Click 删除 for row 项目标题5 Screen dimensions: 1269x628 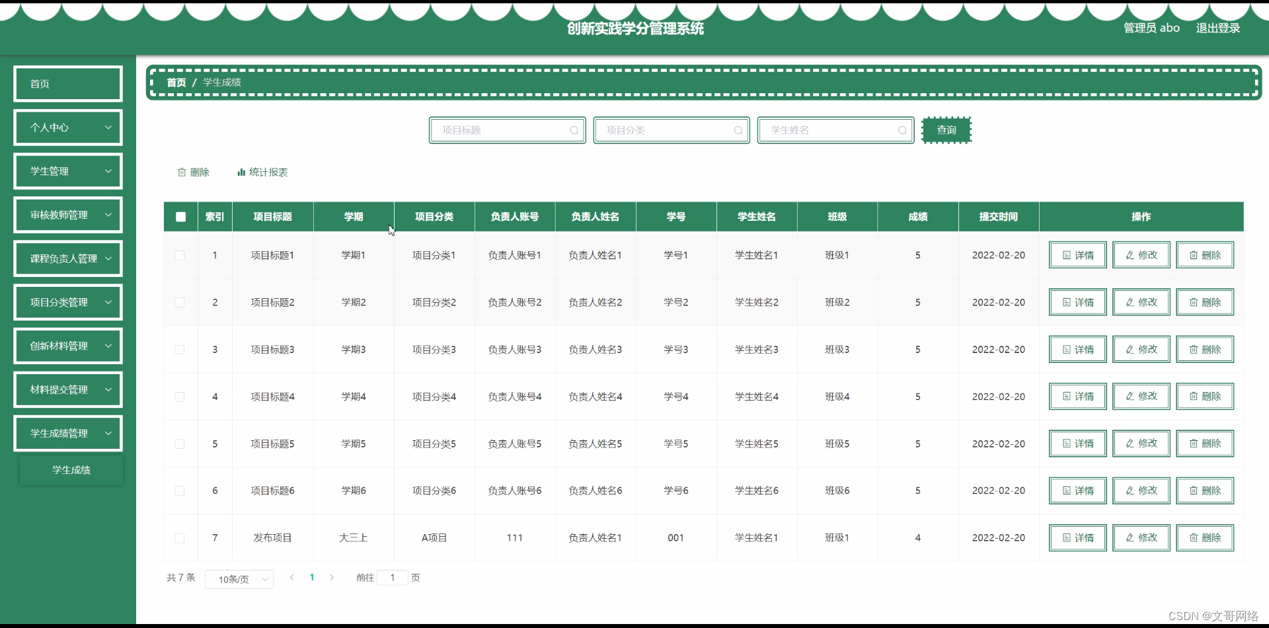pos(1205,444)
